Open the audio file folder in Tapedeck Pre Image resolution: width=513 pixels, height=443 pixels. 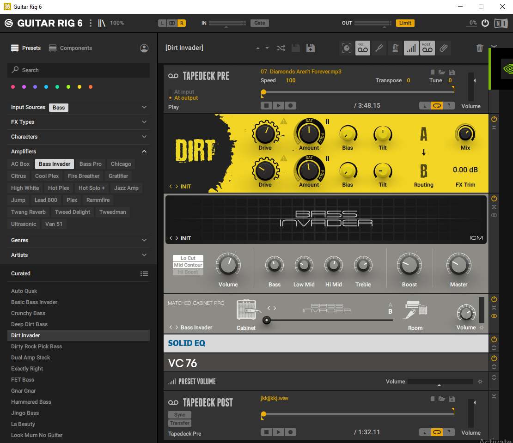(x=442, y=72)
